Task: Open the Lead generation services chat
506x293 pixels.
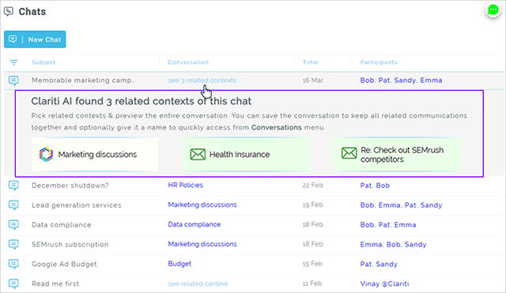Action: (x=76, y=205)
